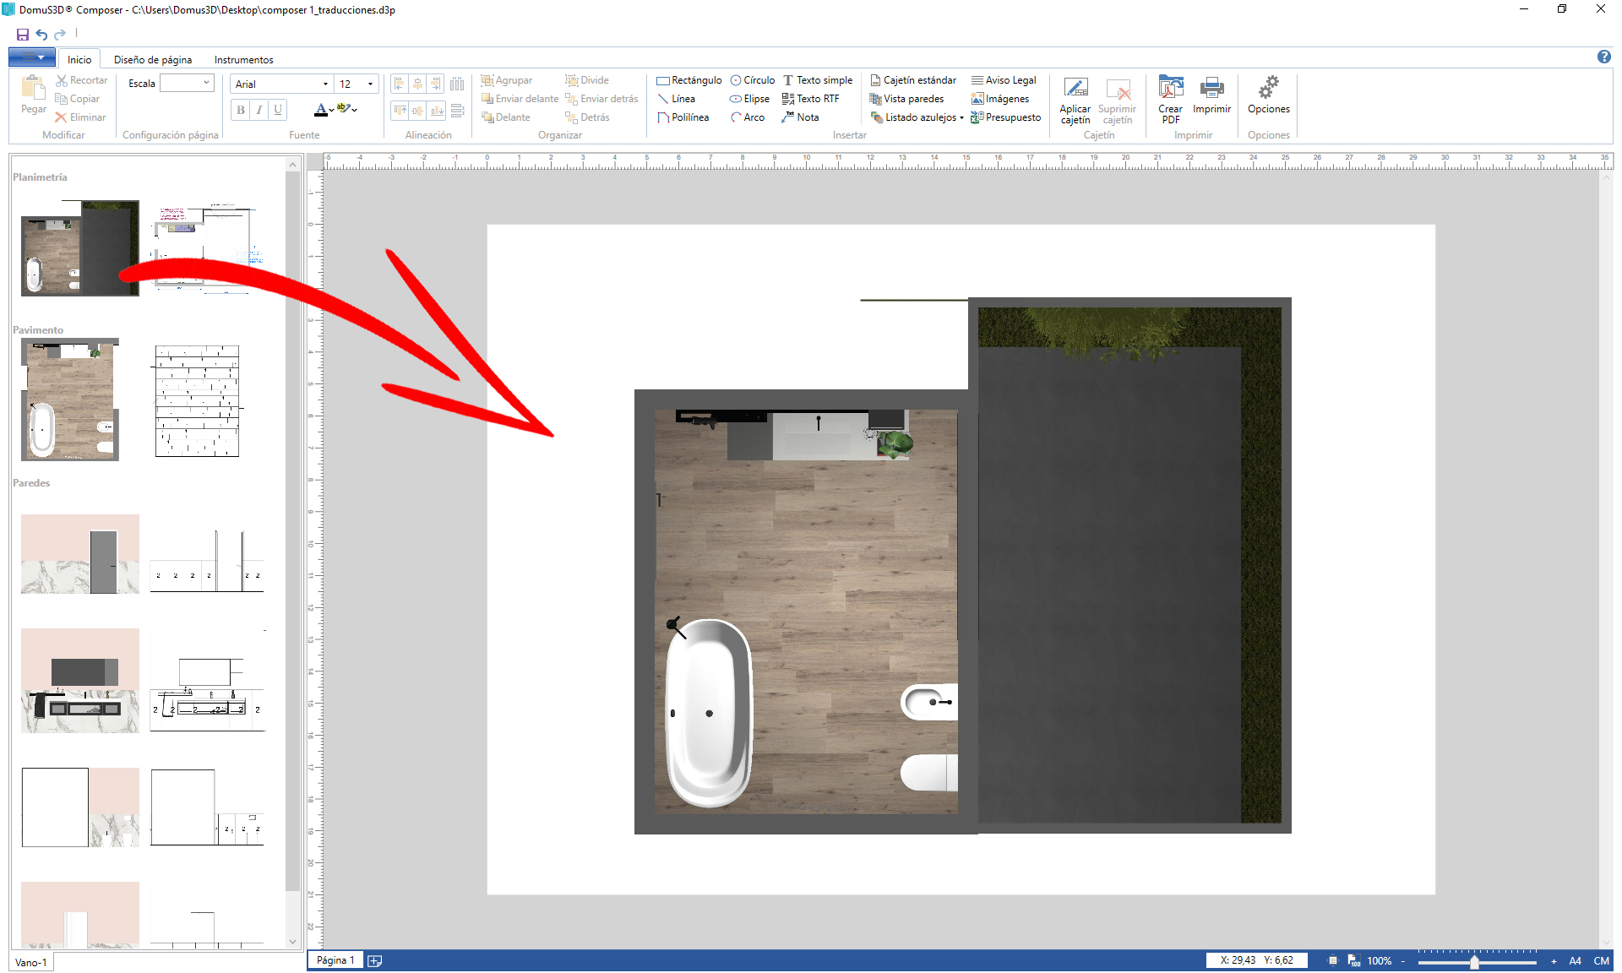The width and height of the screenshot is (1622, 973).
Task: Select the Planimetría rendered thumbnail
Action: (80, 247)
